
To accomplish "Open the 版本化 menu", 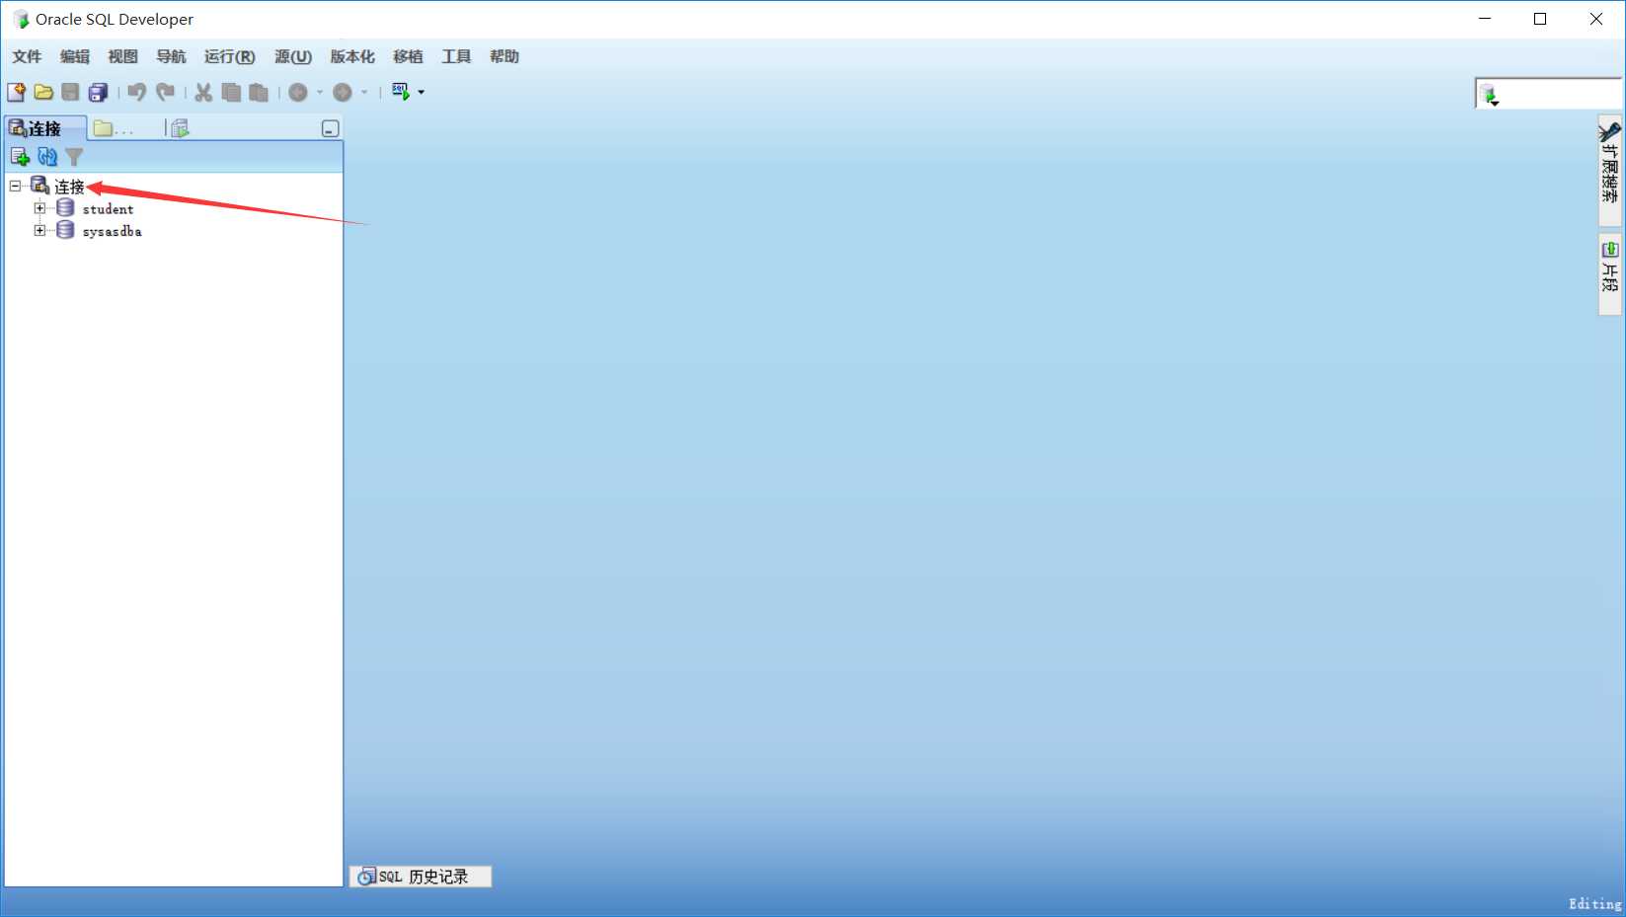I will coord(352,56).
